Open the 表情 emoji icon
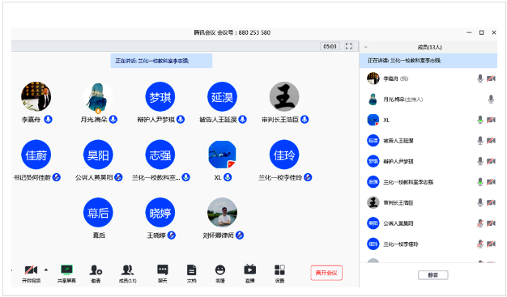 (220, 269)
